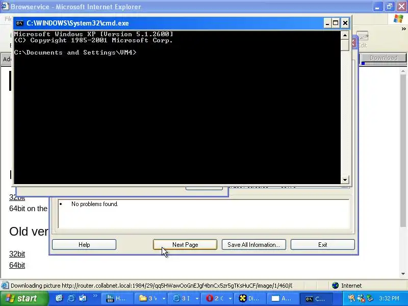Open the 32bit link under Old versions
The height and width of the screenshot is (306, 408).
(17, 253)
